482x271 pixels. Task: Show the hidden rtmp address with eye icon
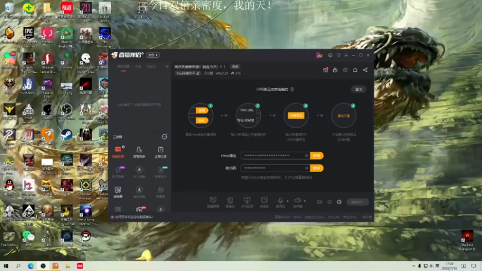tap(306, 155)
